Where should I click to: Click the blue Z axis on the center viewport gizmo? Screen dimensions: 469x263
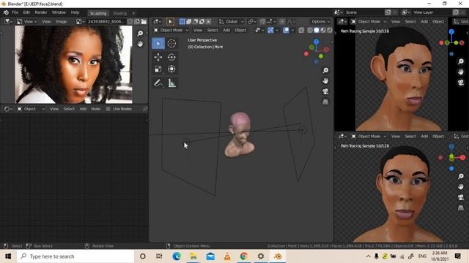(316, 42)
